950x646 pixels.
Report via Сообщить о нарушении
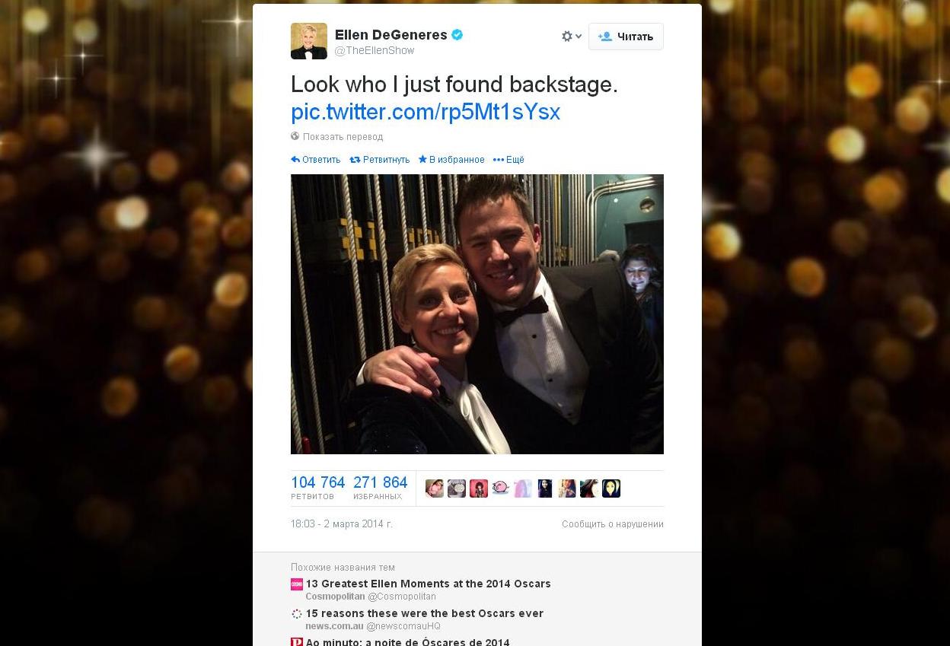(x=613, y=524)
